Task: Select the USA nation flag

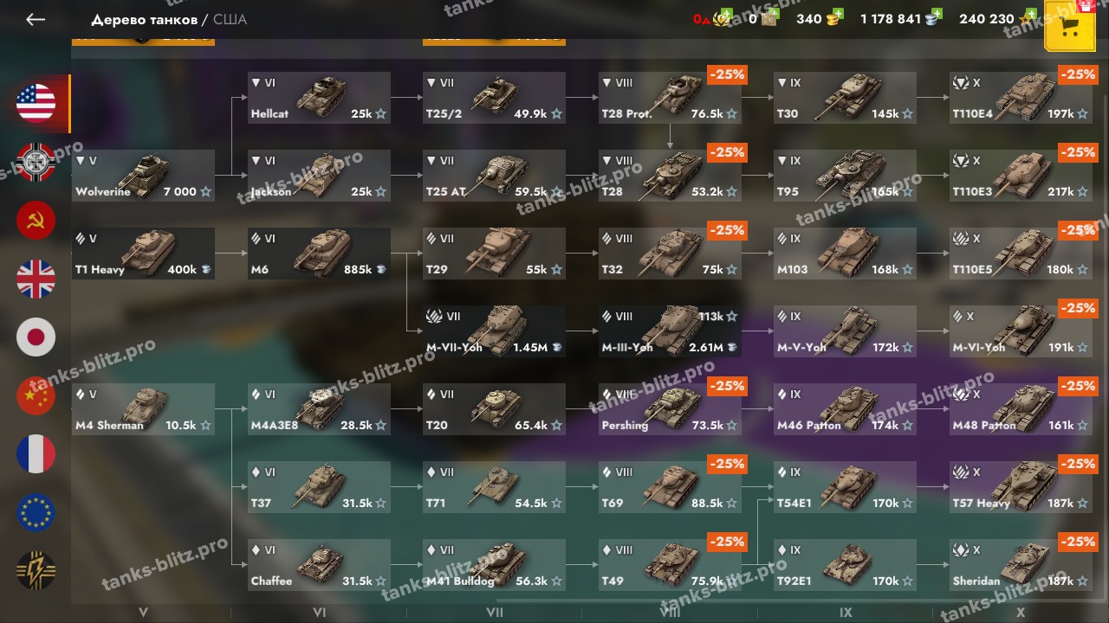Action: (x=36, y=104)
